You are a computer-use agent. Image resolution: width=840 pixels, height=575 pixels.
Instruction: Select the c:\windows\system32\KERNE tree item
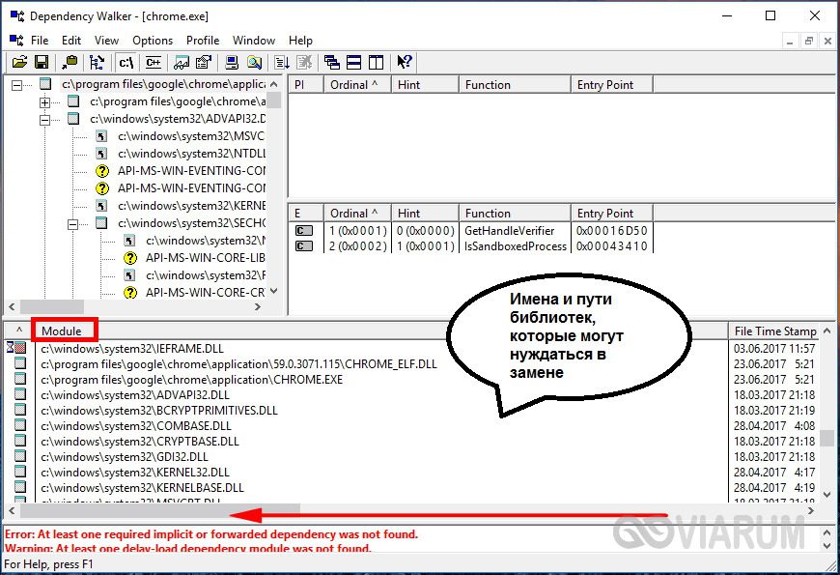point(191,206)
